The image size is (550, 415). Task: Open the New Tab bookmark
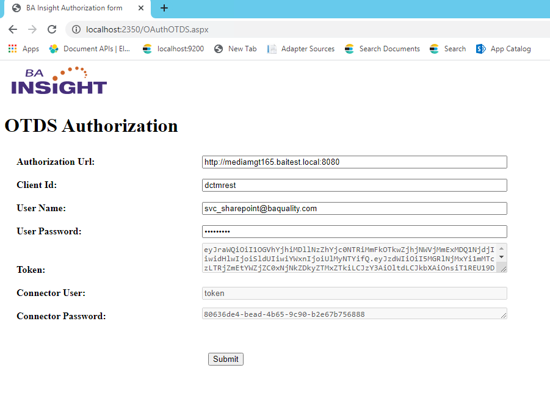click(236, 49)
